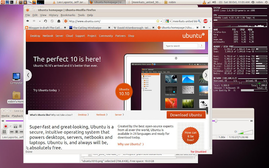Click the VLC playback speed 1.00x label
This screenshot has height=168, width=269.
pos(222,137)
